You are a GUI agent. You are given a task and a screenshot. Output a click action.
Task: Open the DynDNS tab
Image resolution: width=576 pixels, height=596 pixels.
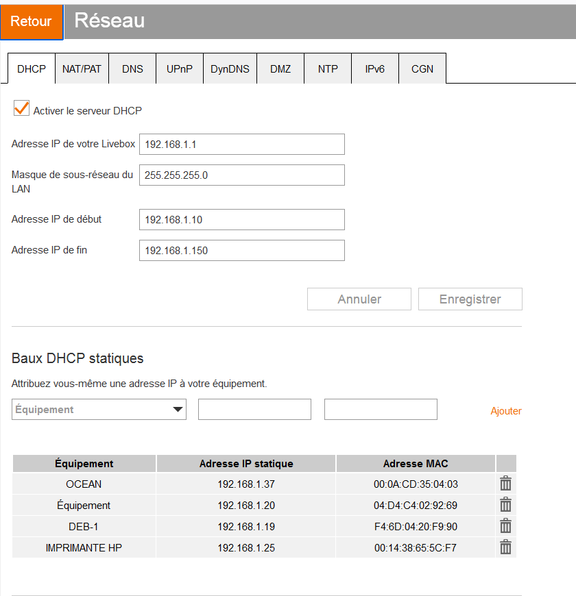point(230,69)
